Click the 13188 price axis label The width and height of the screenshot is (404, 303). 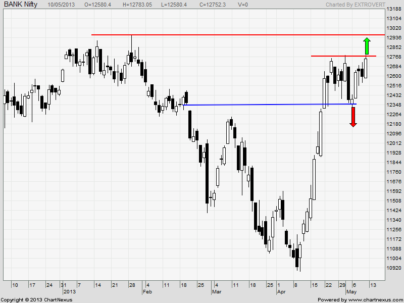click(393, 9)
